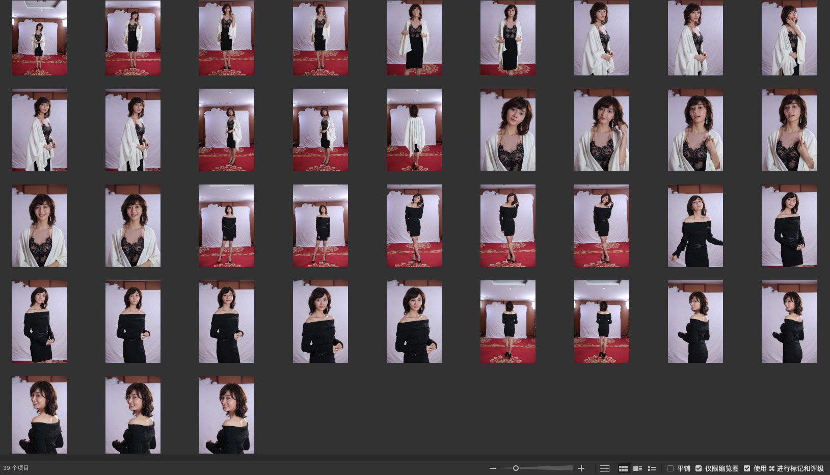The image size is (830, 475).
Task: Switch to details view icon
Action: 637,468
